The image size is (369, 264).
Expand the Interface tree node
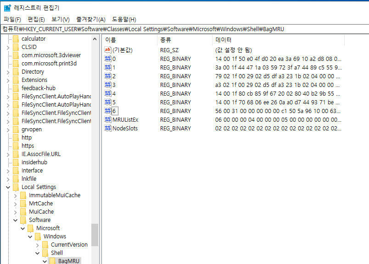[8, 171]
